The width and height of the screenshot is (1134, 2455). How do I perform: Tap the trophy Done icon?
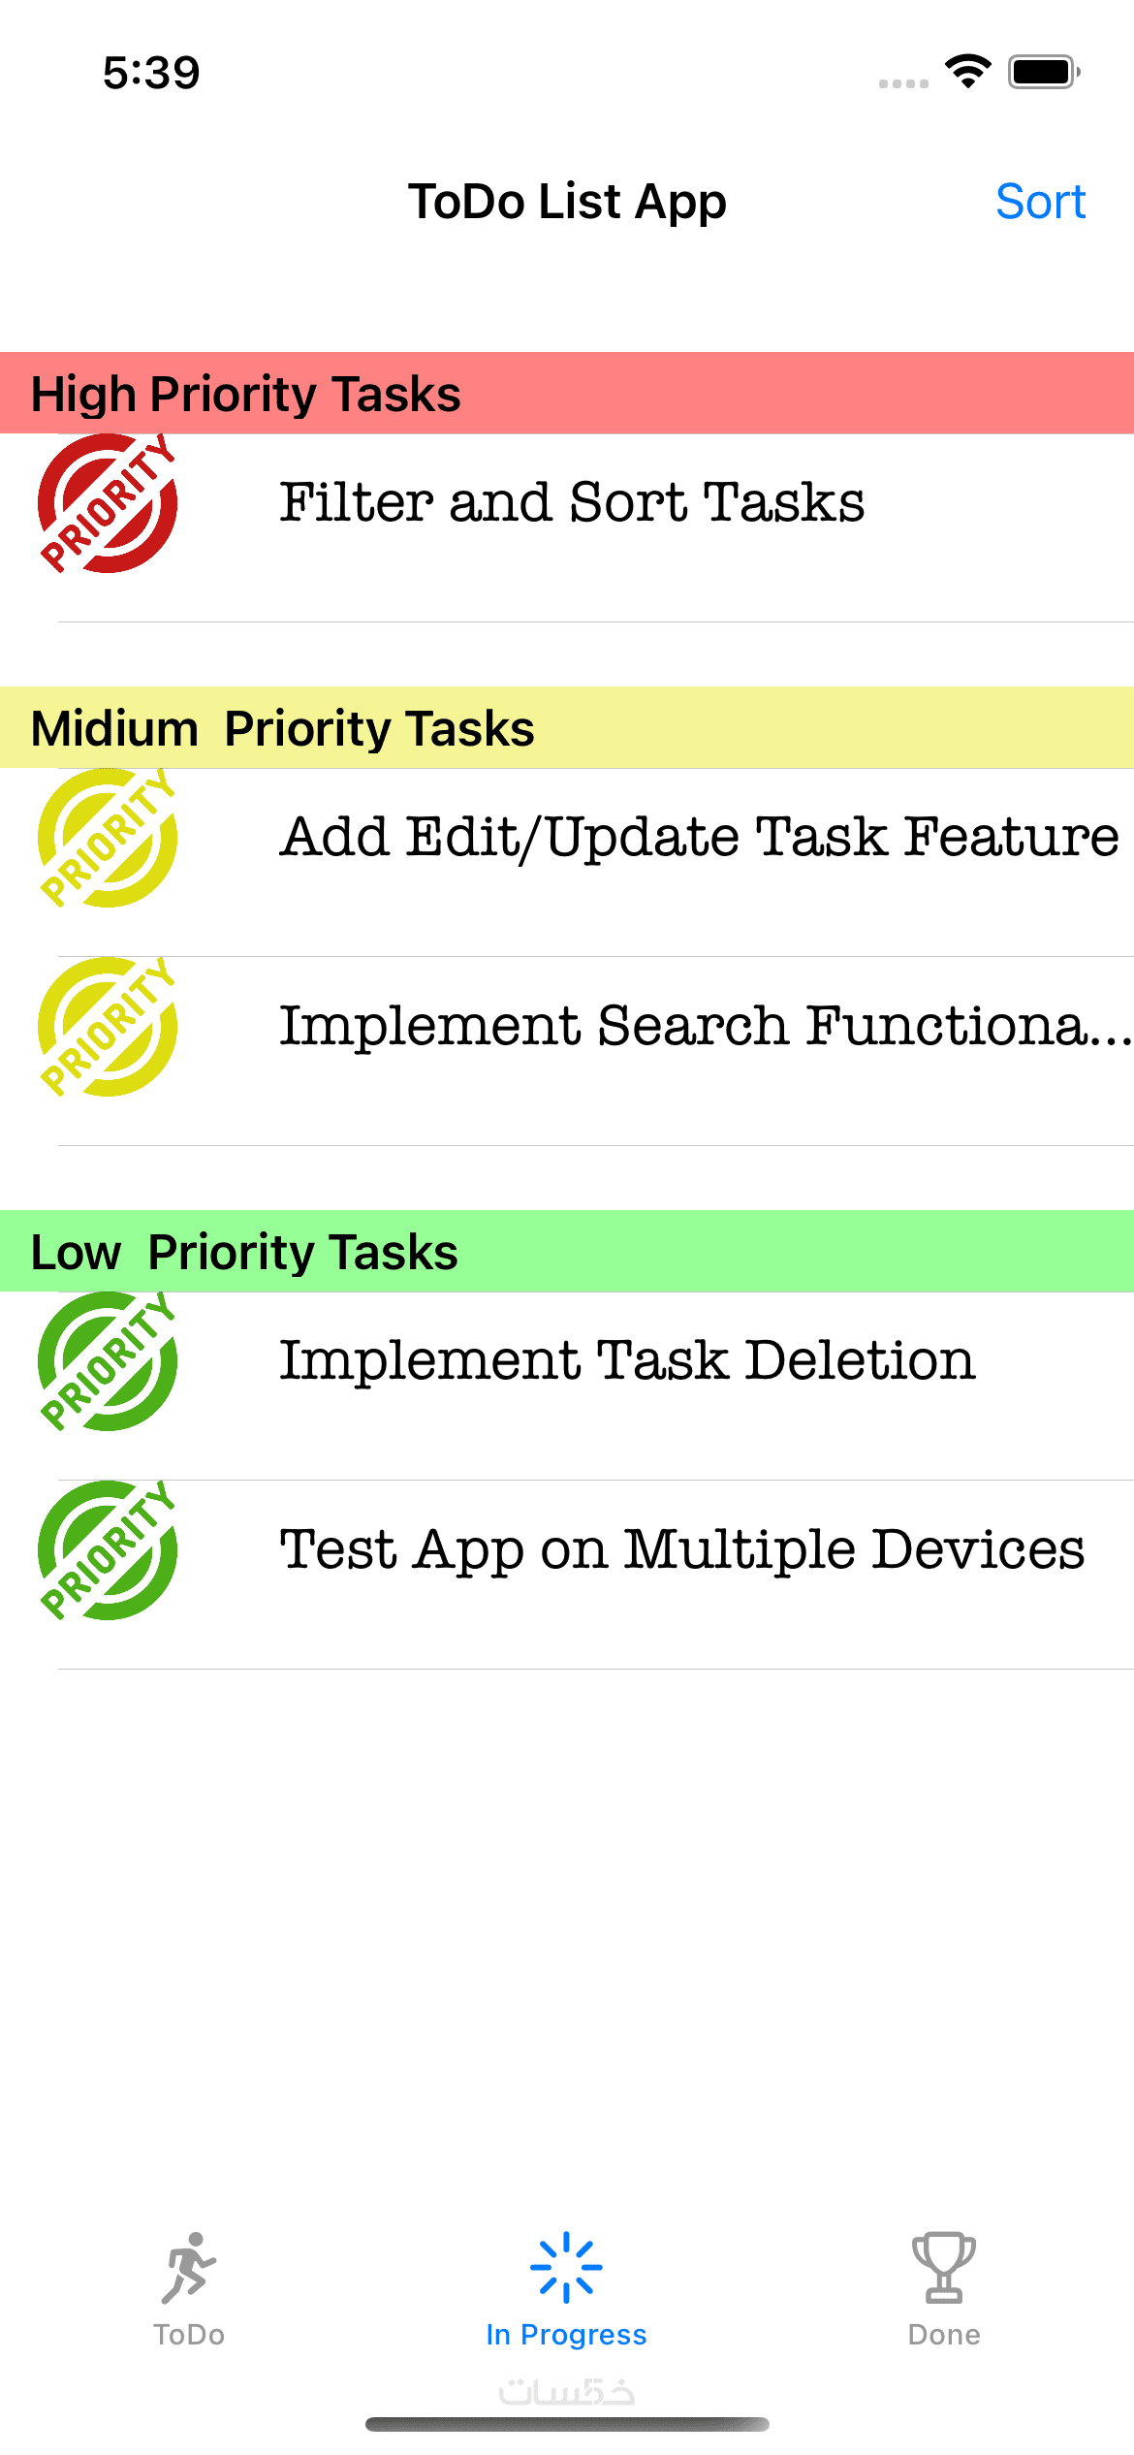(x=943, y=2267)
